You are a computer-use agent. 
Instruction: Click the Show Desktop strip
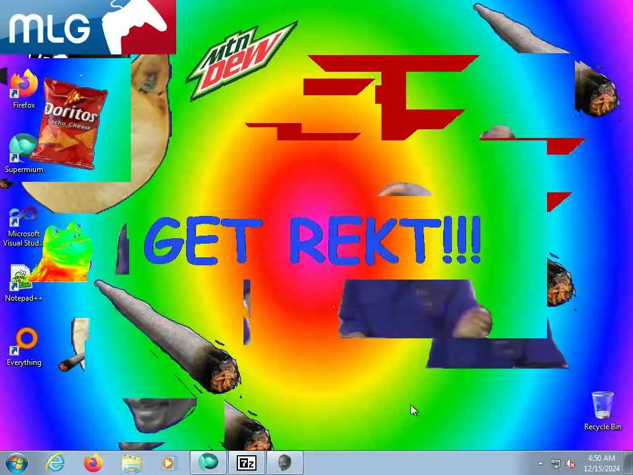coord(629,463)
